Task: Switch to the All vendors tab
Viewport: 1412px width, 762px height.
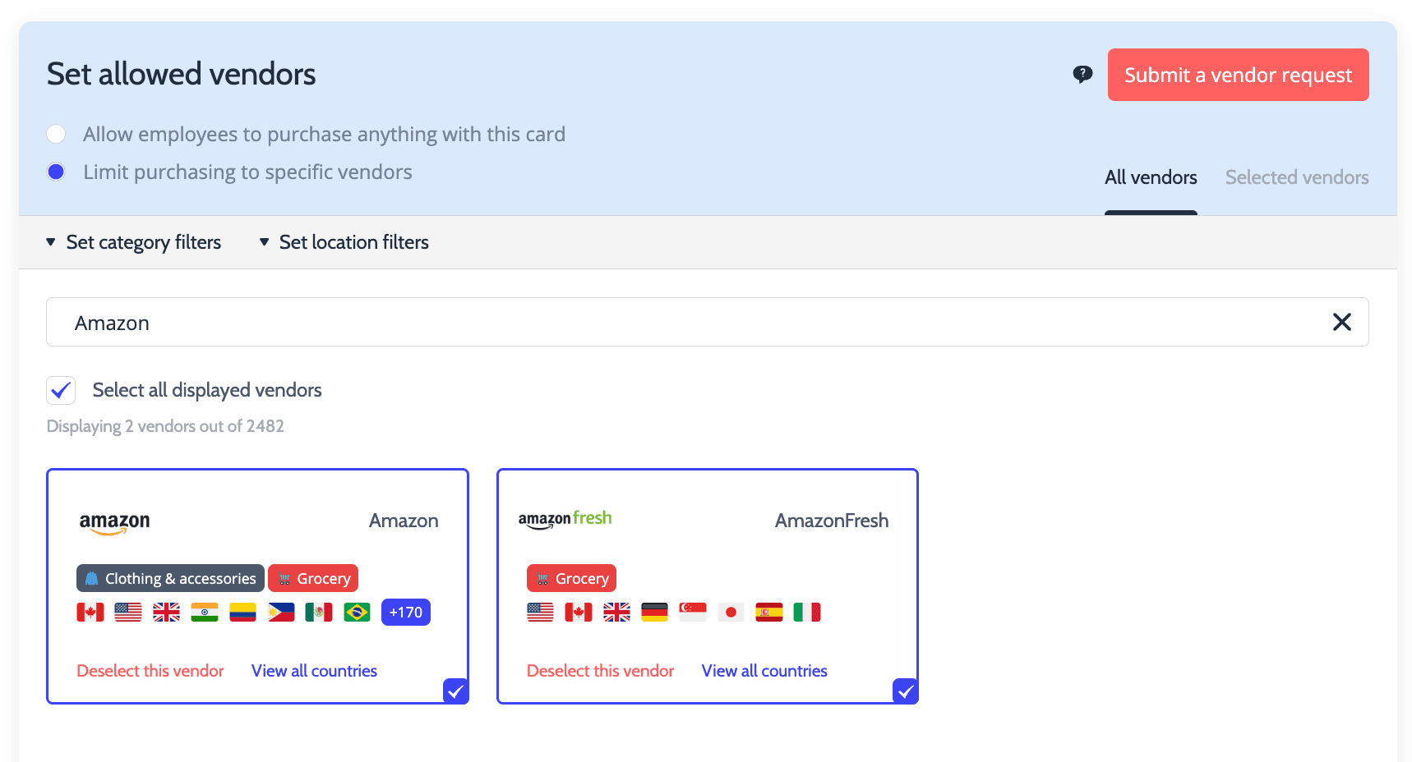Action: (x=1151, y=177)
